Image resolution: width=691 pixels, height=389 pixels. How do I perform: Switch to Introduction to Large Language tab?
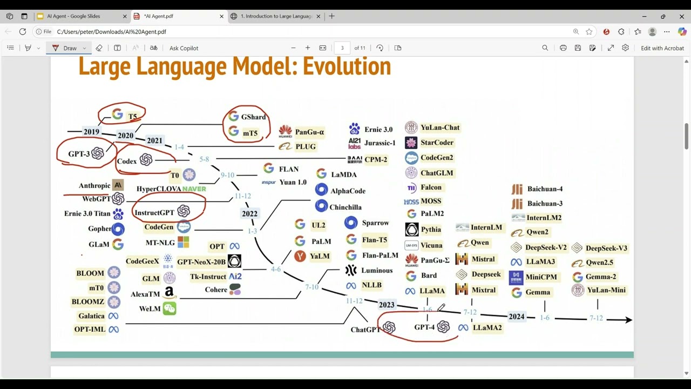[x=276, y=16]
